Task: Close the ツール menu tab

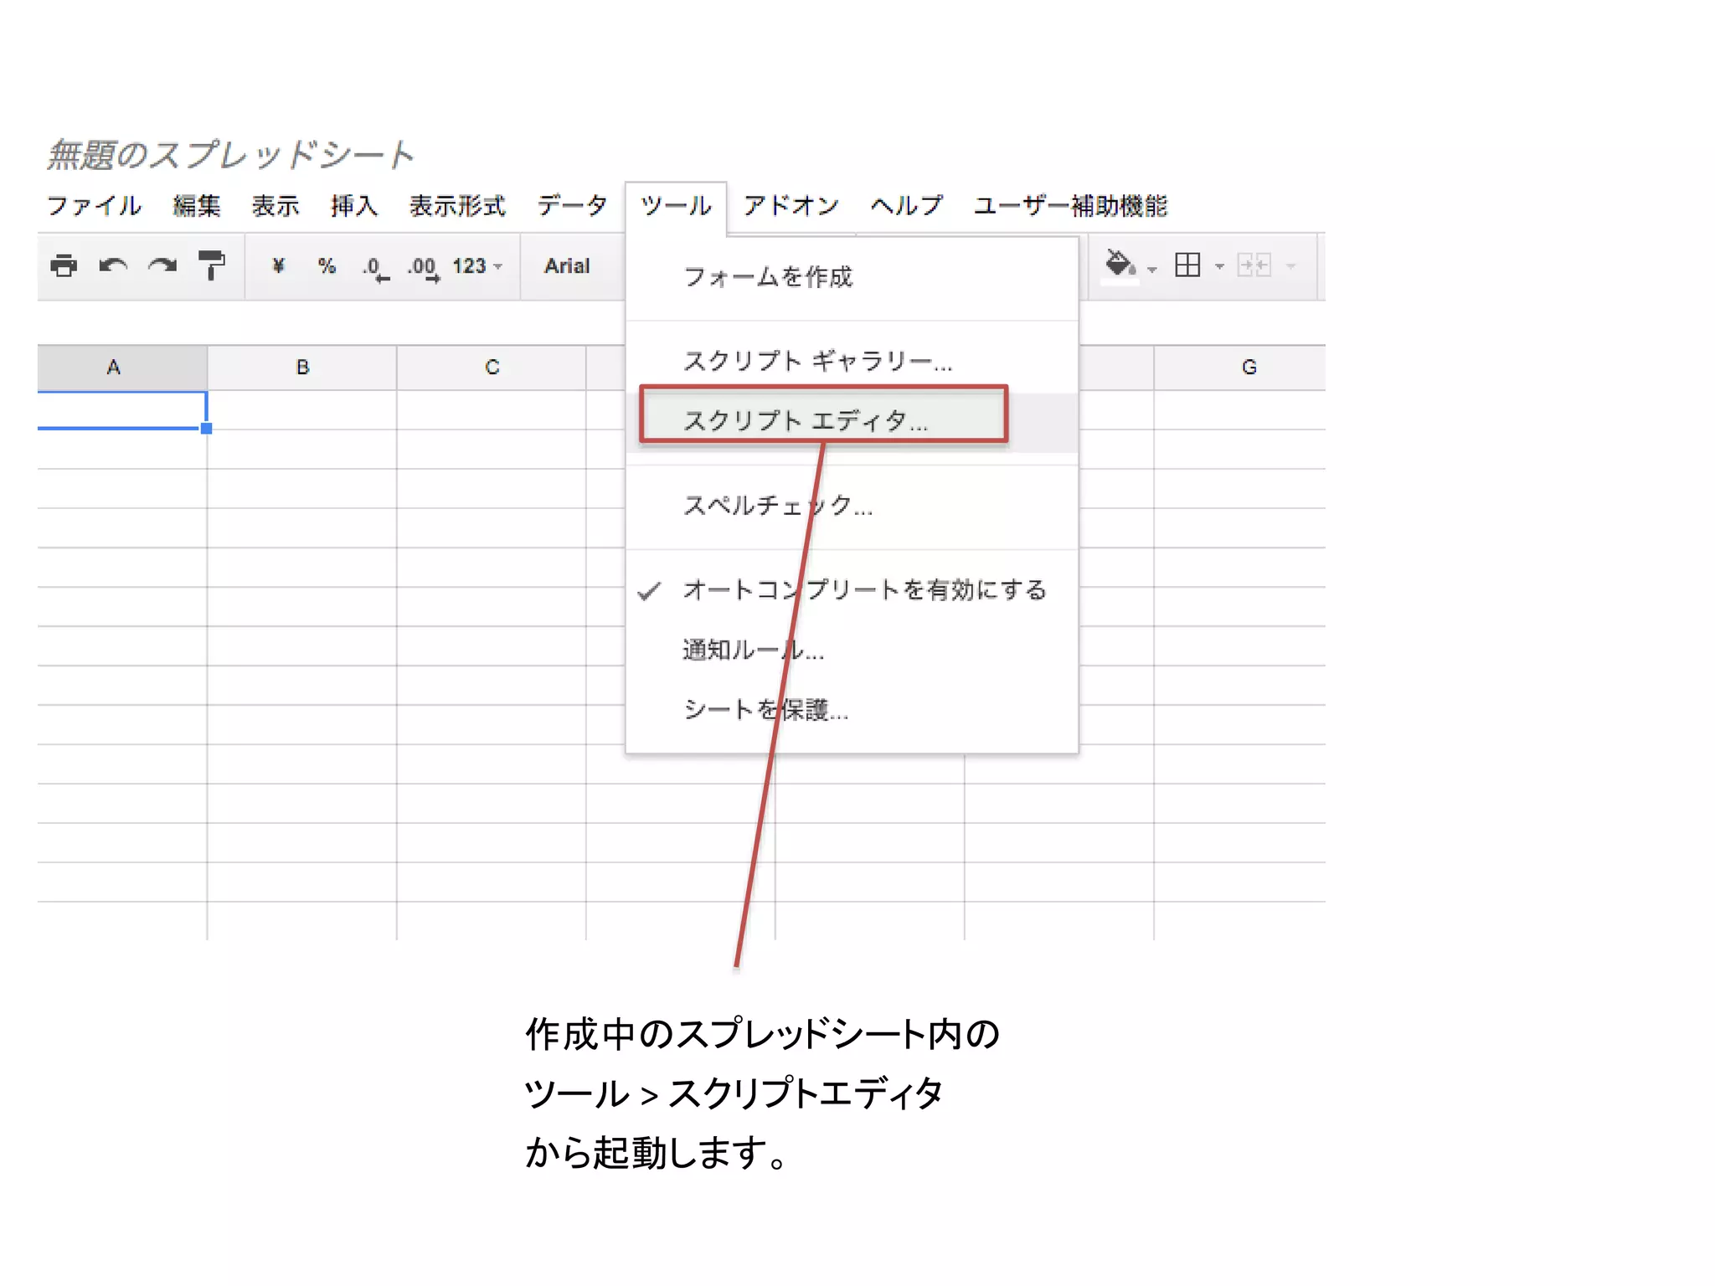Action: [676, 206]
